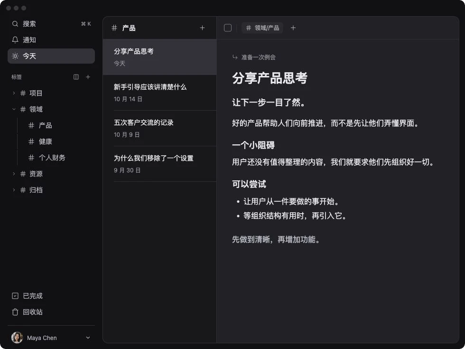Select 归档 tag
This screenshot has height=349, width=465.
click(x=36, y=190)
